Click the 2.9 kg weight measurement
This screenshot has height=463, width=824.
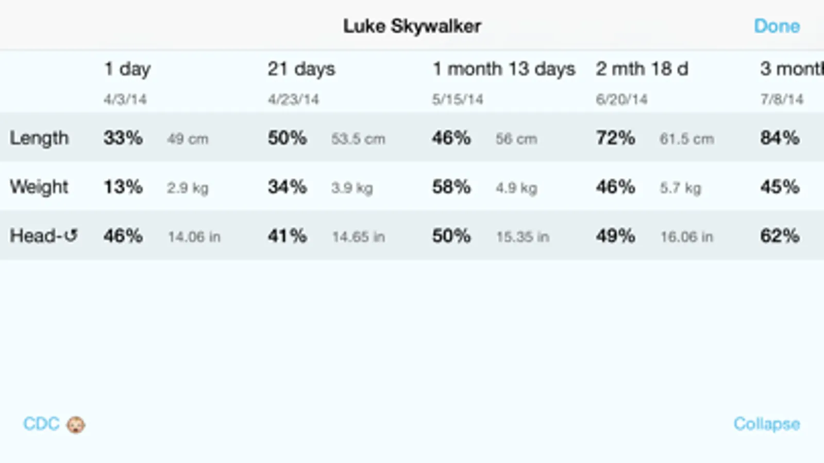188,188
